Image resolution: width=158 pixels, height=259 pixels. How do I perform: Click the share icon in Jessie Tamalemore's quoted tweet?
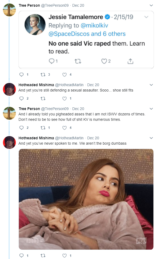tap(130, 61)
